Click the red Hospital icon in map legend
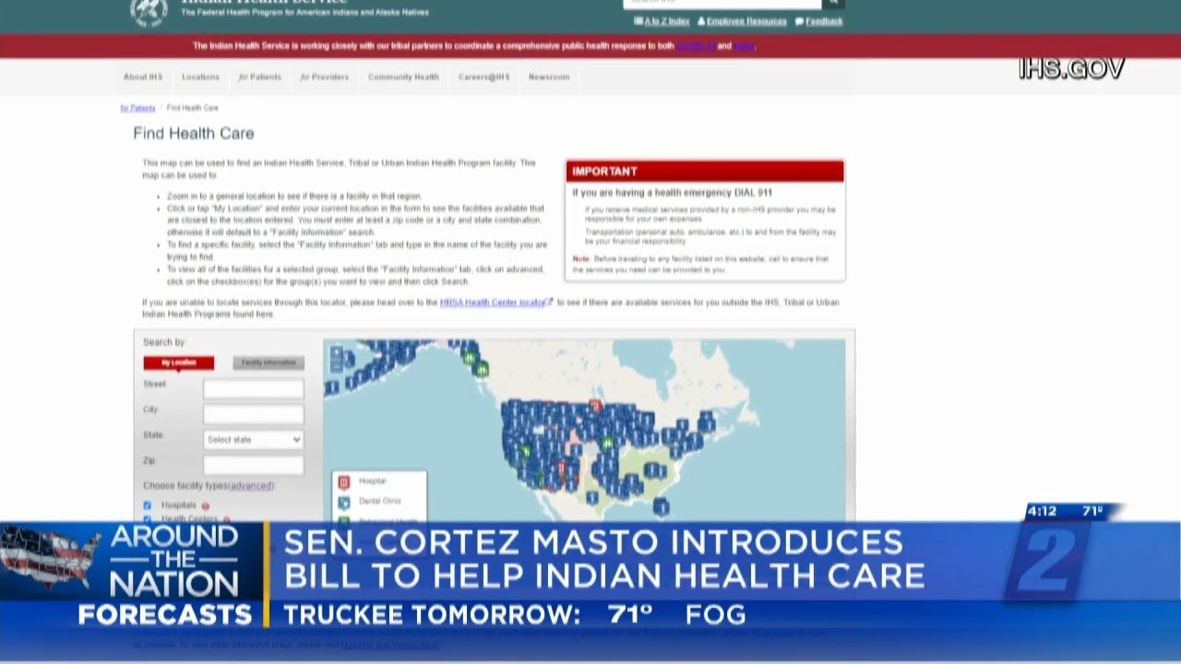 pos(344,481)
